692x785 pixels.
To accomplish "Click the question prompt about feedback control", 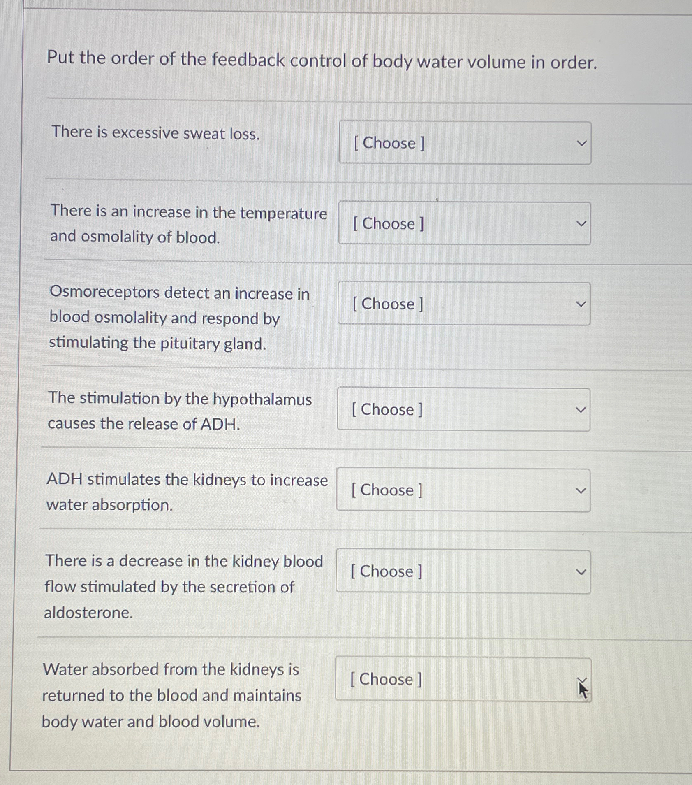I will [322, 61].
